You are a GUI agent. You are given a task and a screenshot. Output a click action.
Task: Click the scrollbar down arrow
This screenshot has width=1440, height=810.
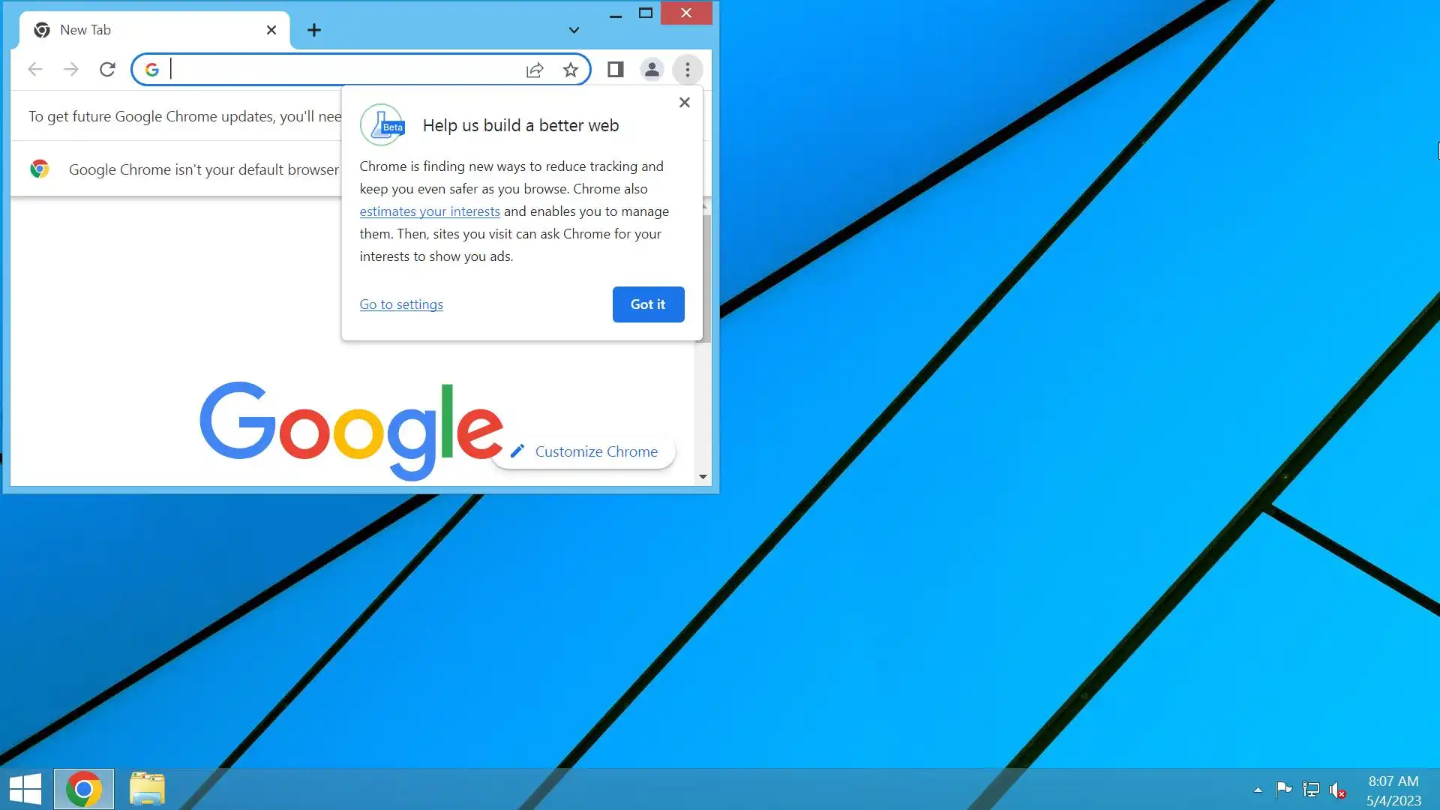point(703,476)
